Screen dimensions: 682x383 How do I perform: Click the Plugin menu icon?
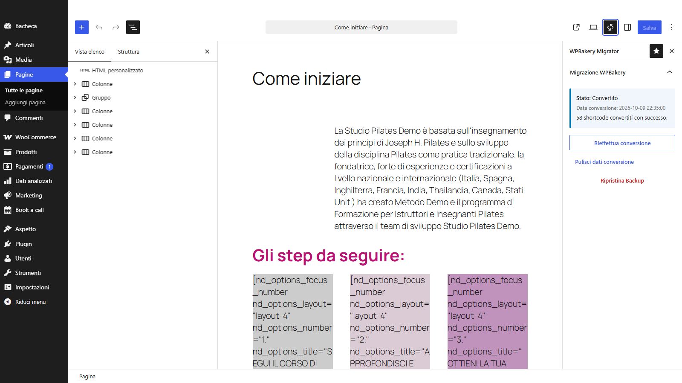8,244
